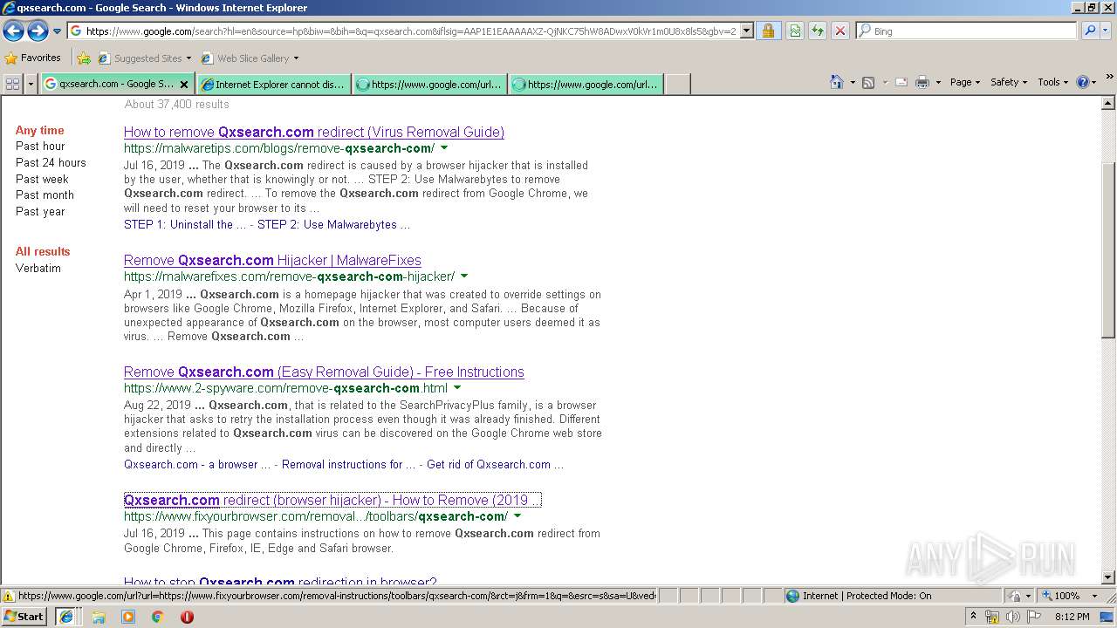Click the Stop loading X icon
The image size is (1117, 628).
tap(840, 31)
